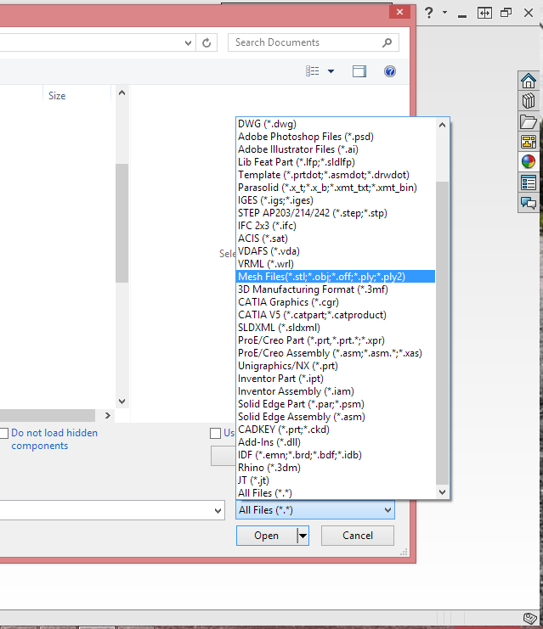Close the Open dialog
Image resolution: width=543 pixels, height=629 pixels.
pyautogui.click(x=399, y=12)
